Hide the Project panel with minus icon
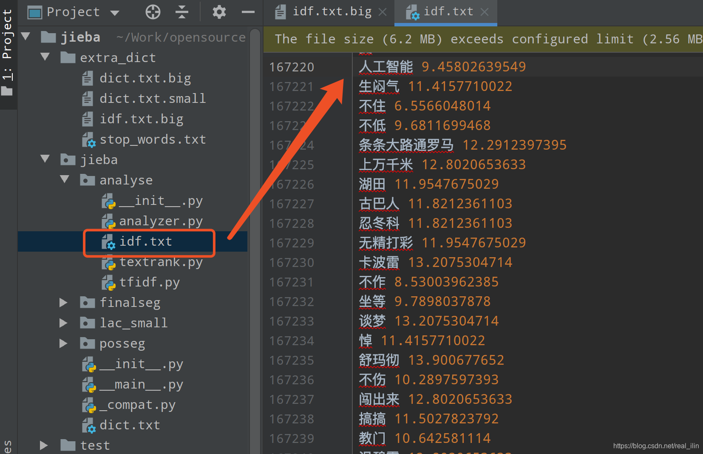Screen dimensions: 703x454 tap(248, 12)
